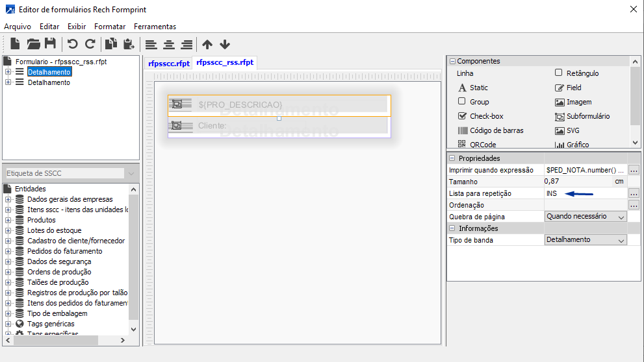Collapse the Propriedades section
Image resolution: width=644 pixels, height=362 pixels.
(x=452, y=158)
